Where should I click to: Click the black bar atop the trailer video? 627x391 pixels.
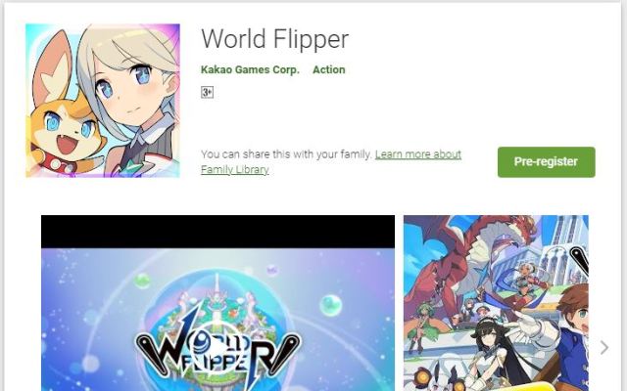pyautogui.click(x=217, y=232)
